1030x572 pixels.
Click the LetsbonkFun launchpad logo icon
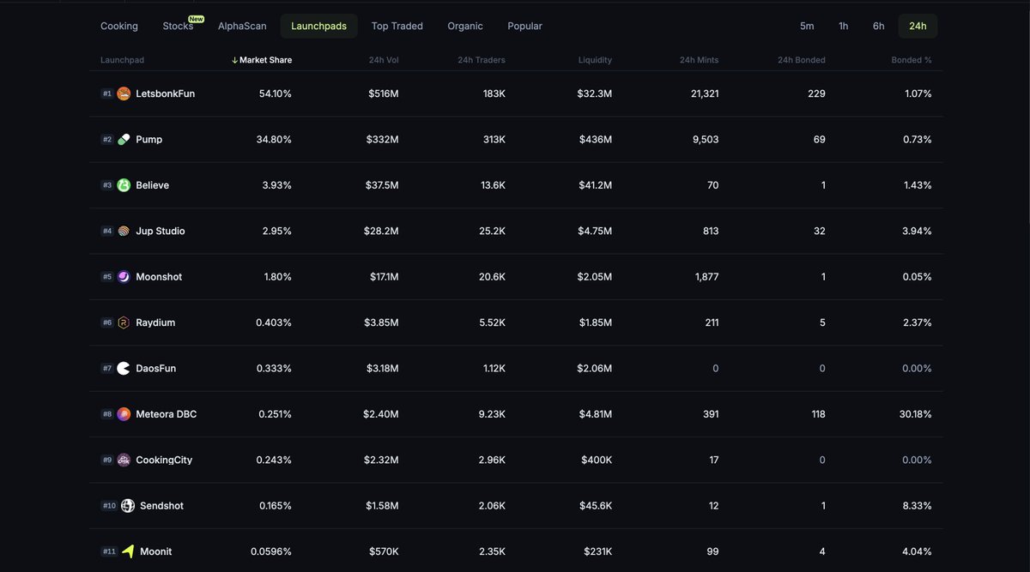(124, 93)
